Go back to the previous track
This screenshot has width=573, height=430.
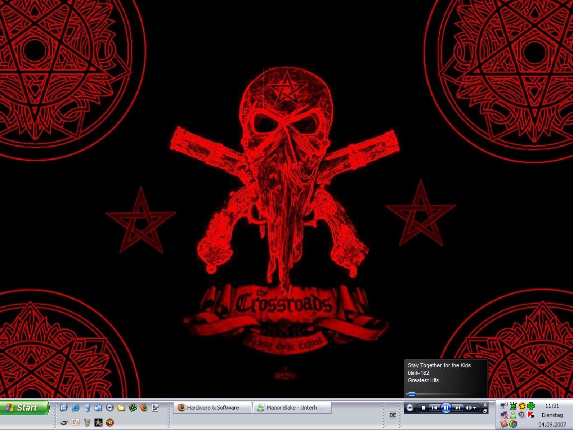434,408
